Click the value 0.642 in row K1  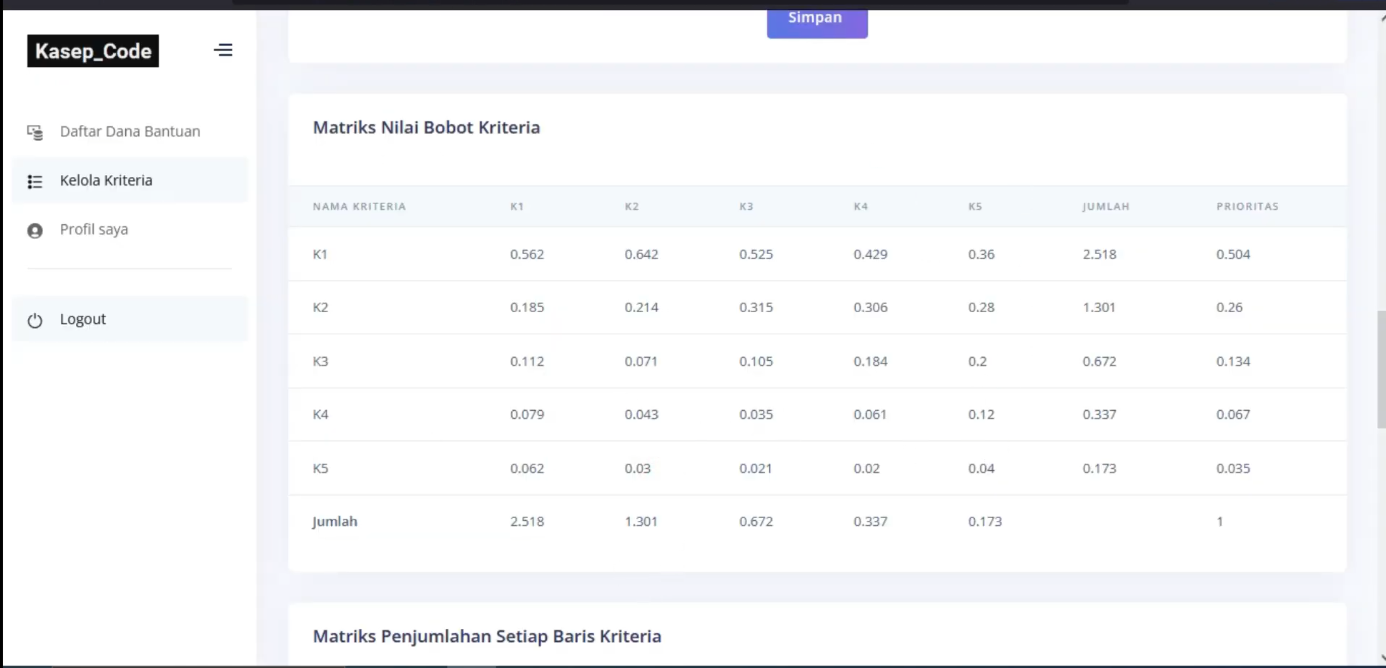(x=641, y=254)
